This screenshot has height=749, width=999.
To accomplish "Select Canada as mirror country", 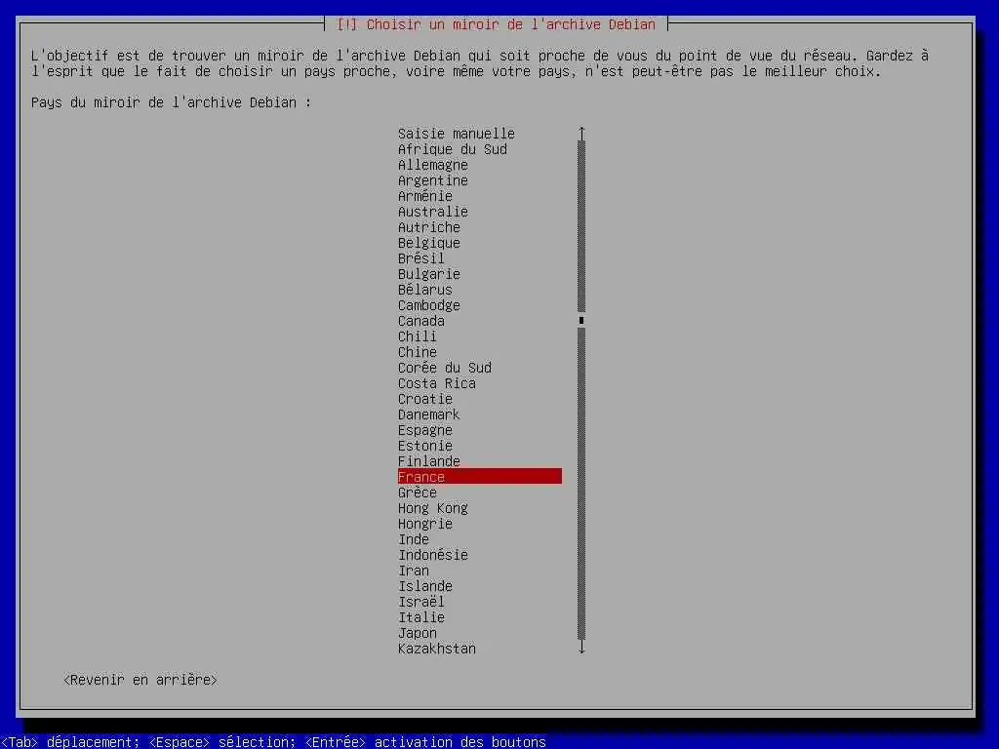I will tap(421, 321).
